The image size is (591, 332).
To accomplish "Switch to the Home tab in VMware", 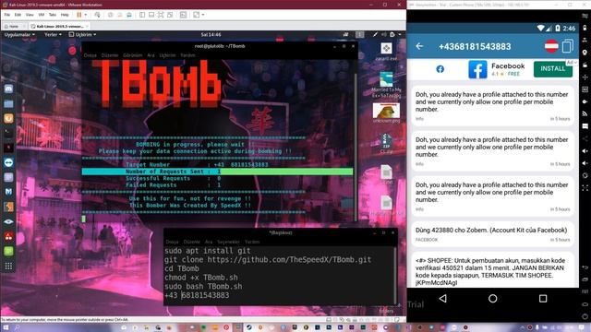I will (x=13, y=27).
